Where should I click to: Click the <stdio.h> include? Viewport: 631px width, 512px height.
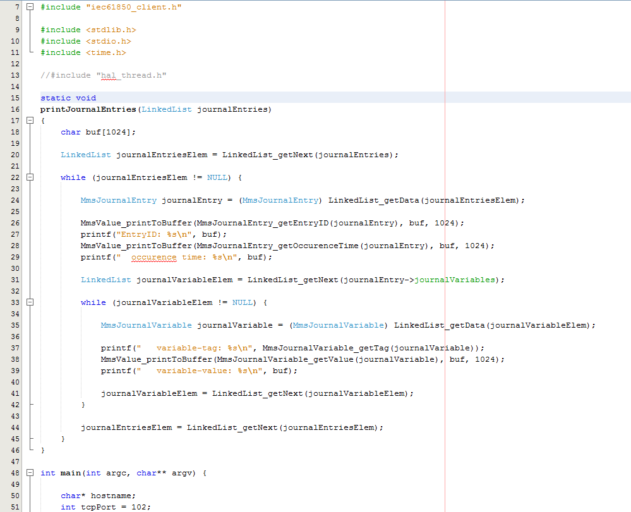click(108, 41)
